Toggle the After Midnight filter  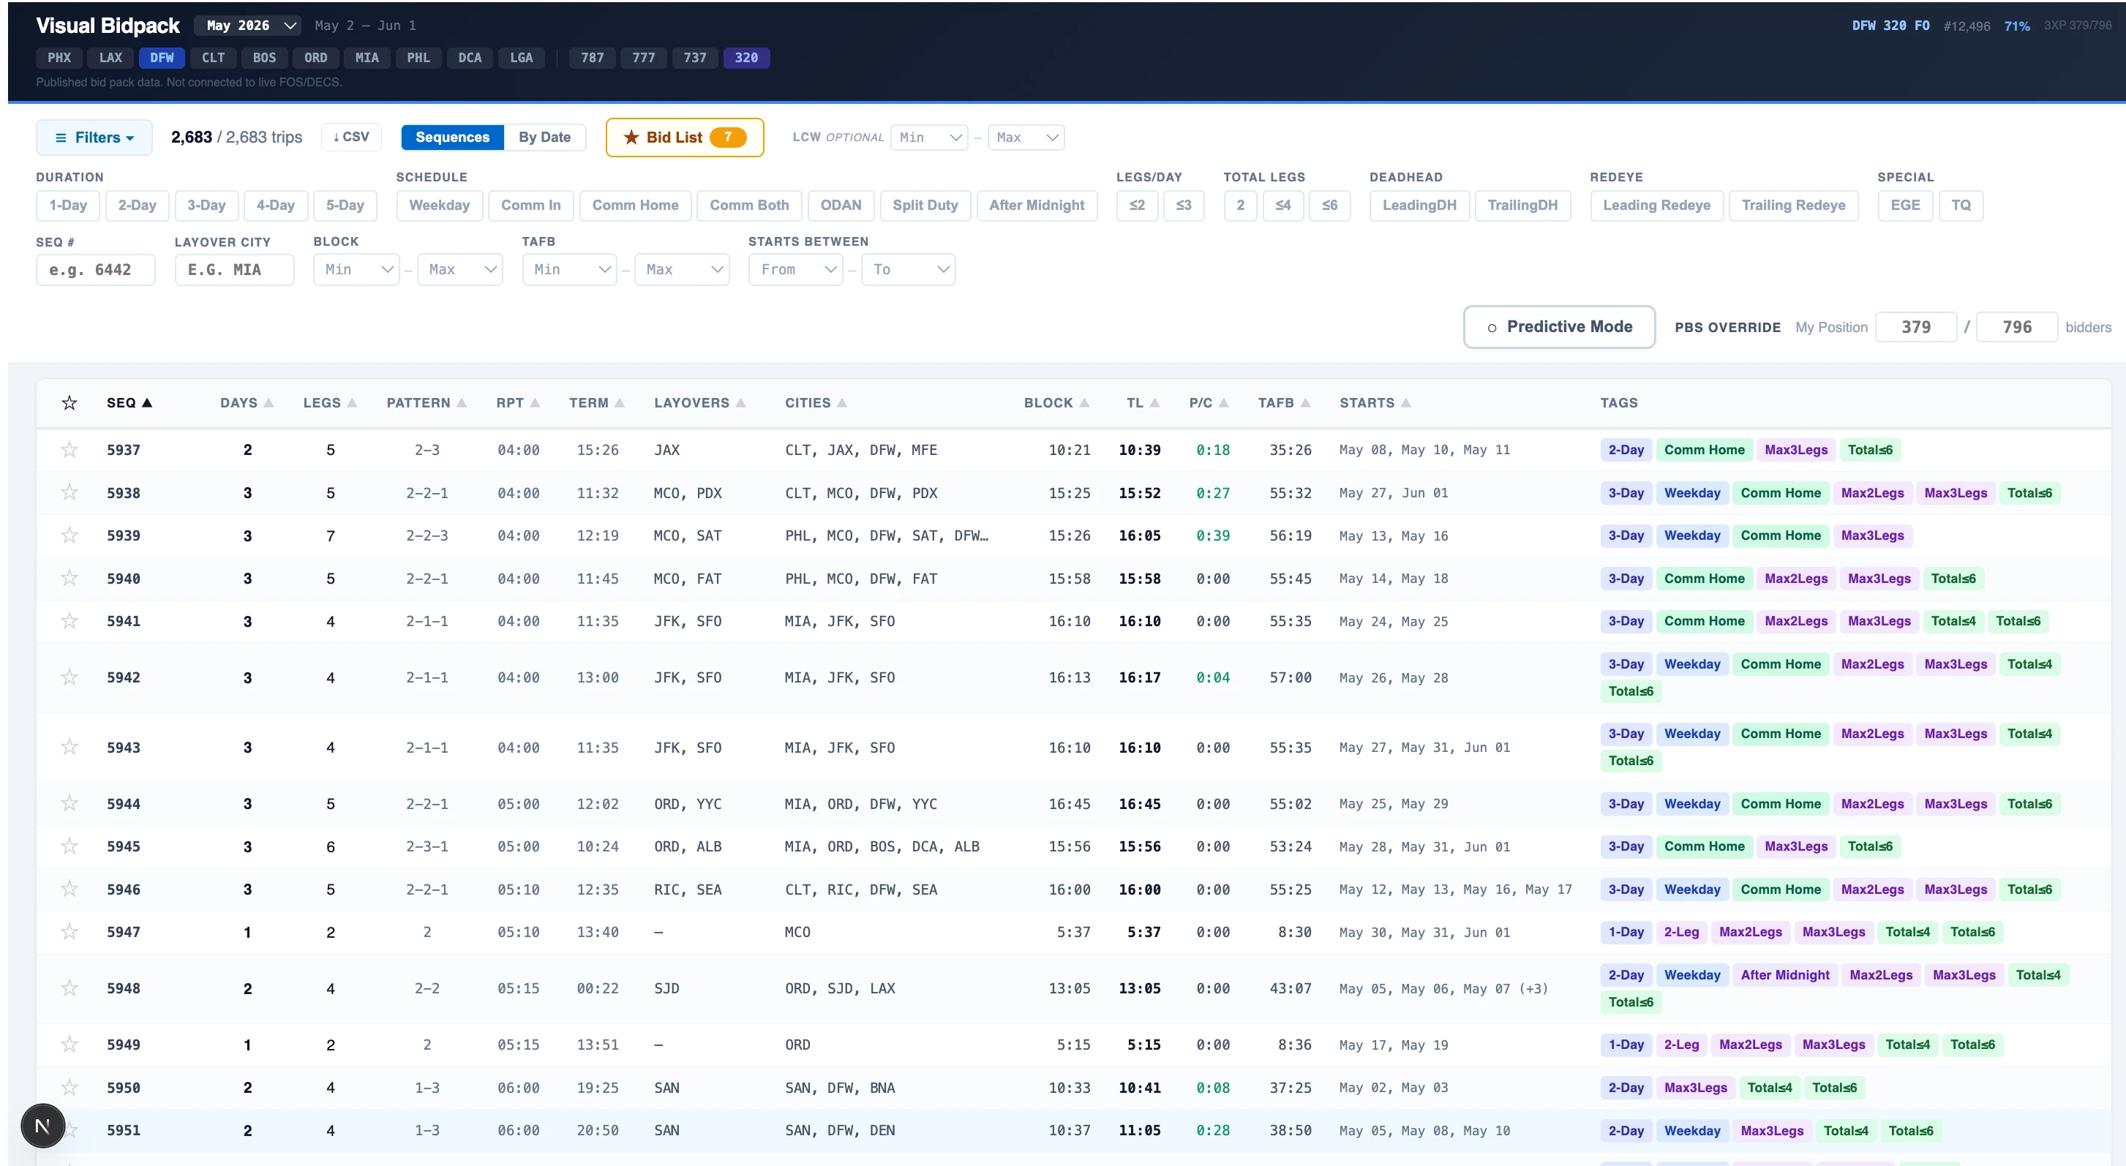1037,206
